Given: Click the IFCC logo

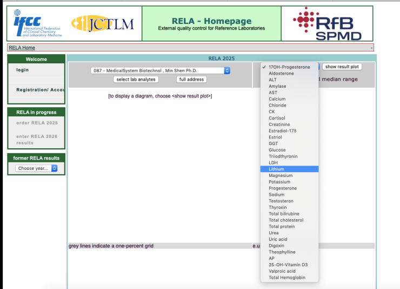Looking at the screenshot, I should (x=38, y=23).
